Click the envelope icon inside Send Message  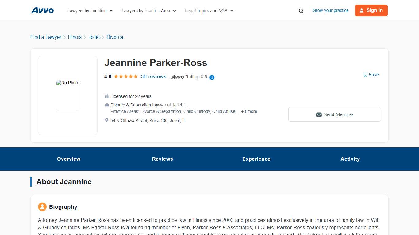pyautogui.click(x=319, y=114)
